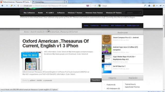Open the Disclaimer link
The image size is (165, 92).
105,26
